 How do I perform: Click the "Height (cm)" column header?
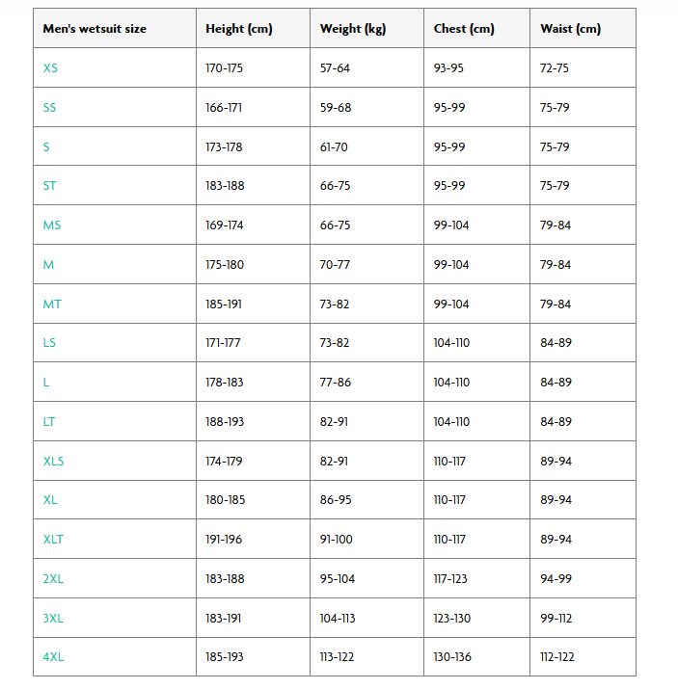coord(239,29)
